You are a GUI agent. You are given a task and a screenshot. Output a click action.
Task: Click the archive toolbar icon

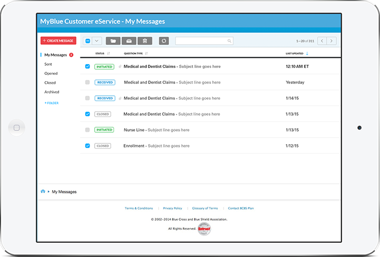click(129, 41)
